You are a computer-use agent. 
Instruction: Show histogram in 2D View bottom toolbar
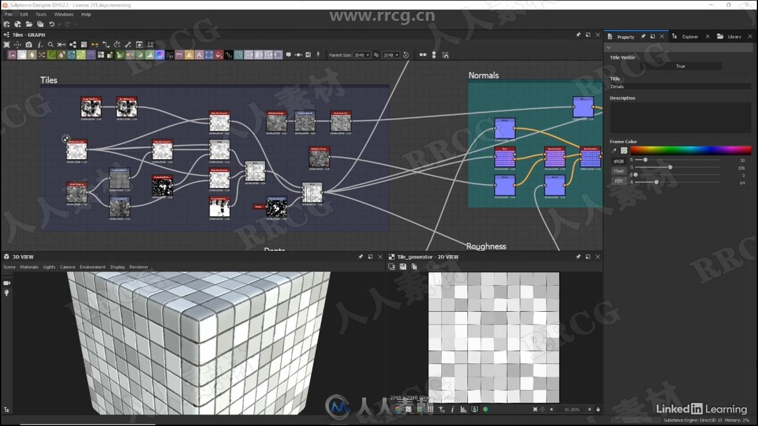463,409
